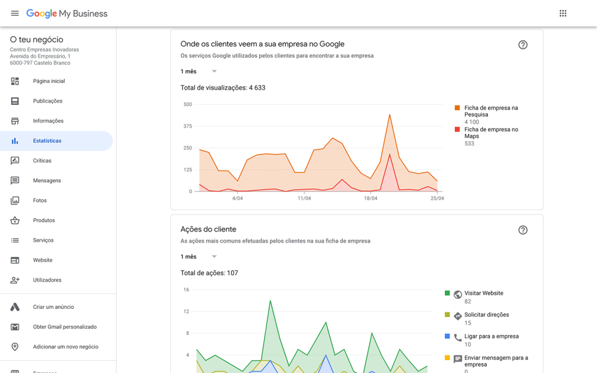
Task: Click the Serviços list icon
Action: [x=15, y=240]
